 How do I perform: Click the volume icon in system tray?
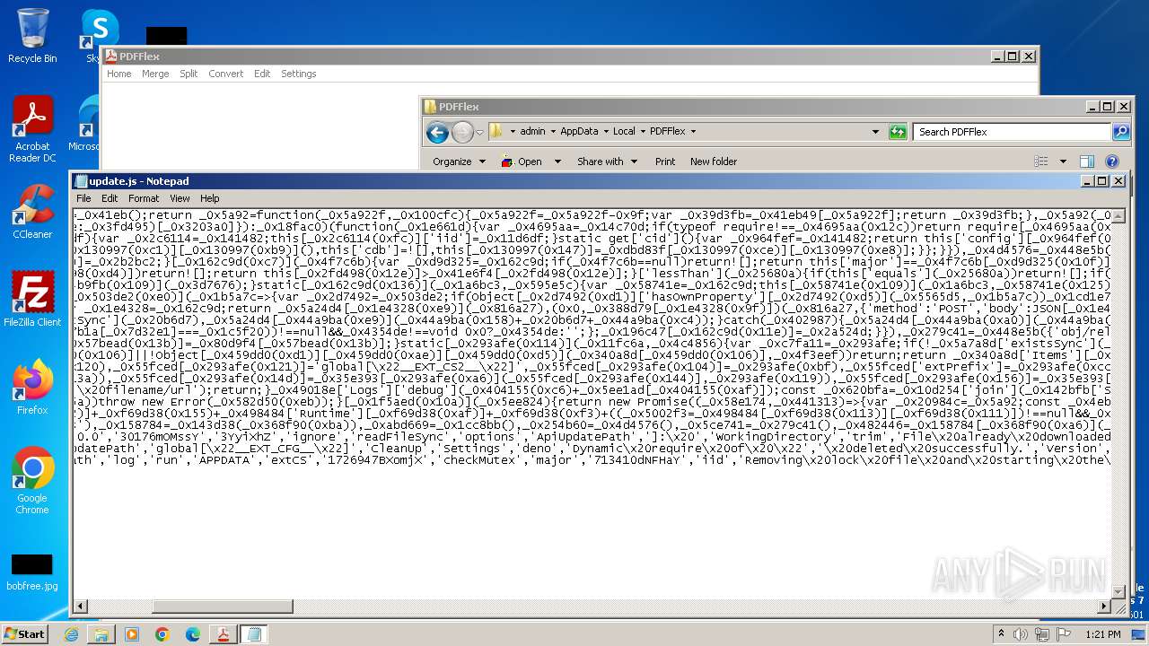point(1020,634)
